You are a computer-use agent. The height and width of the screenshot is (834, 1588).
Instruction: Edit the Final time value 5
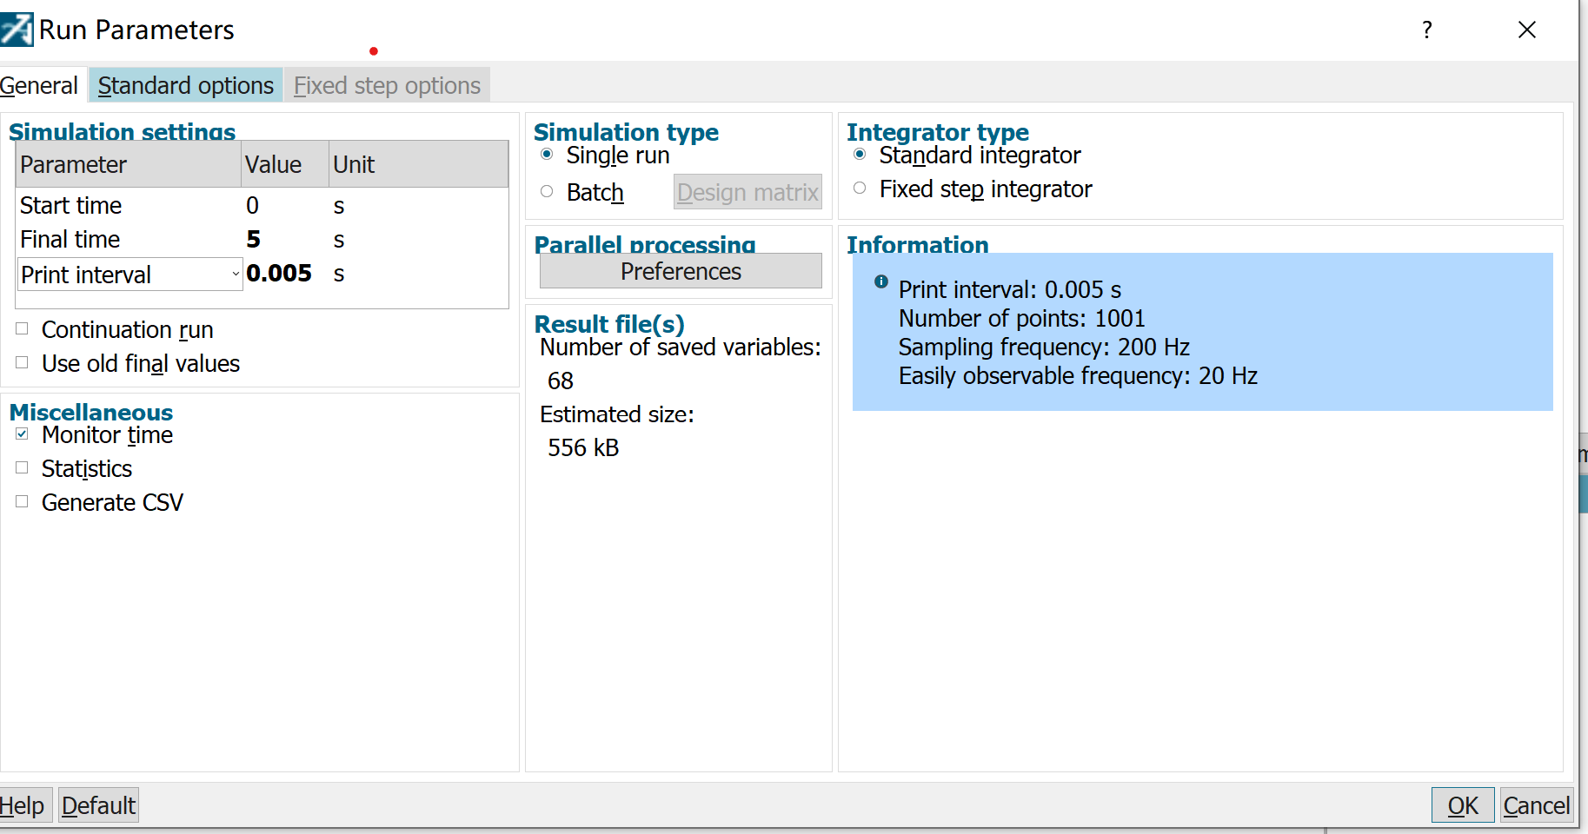254,240
